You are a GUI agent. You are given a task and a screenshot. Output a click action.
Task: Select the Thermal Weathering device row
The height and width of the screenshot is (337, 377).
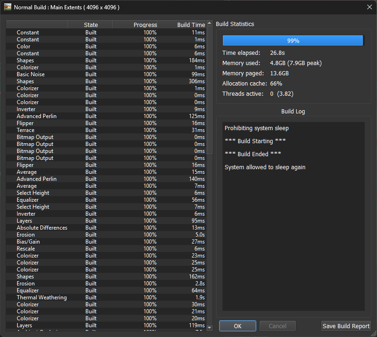pyautogui.click(x=106, y=297)
